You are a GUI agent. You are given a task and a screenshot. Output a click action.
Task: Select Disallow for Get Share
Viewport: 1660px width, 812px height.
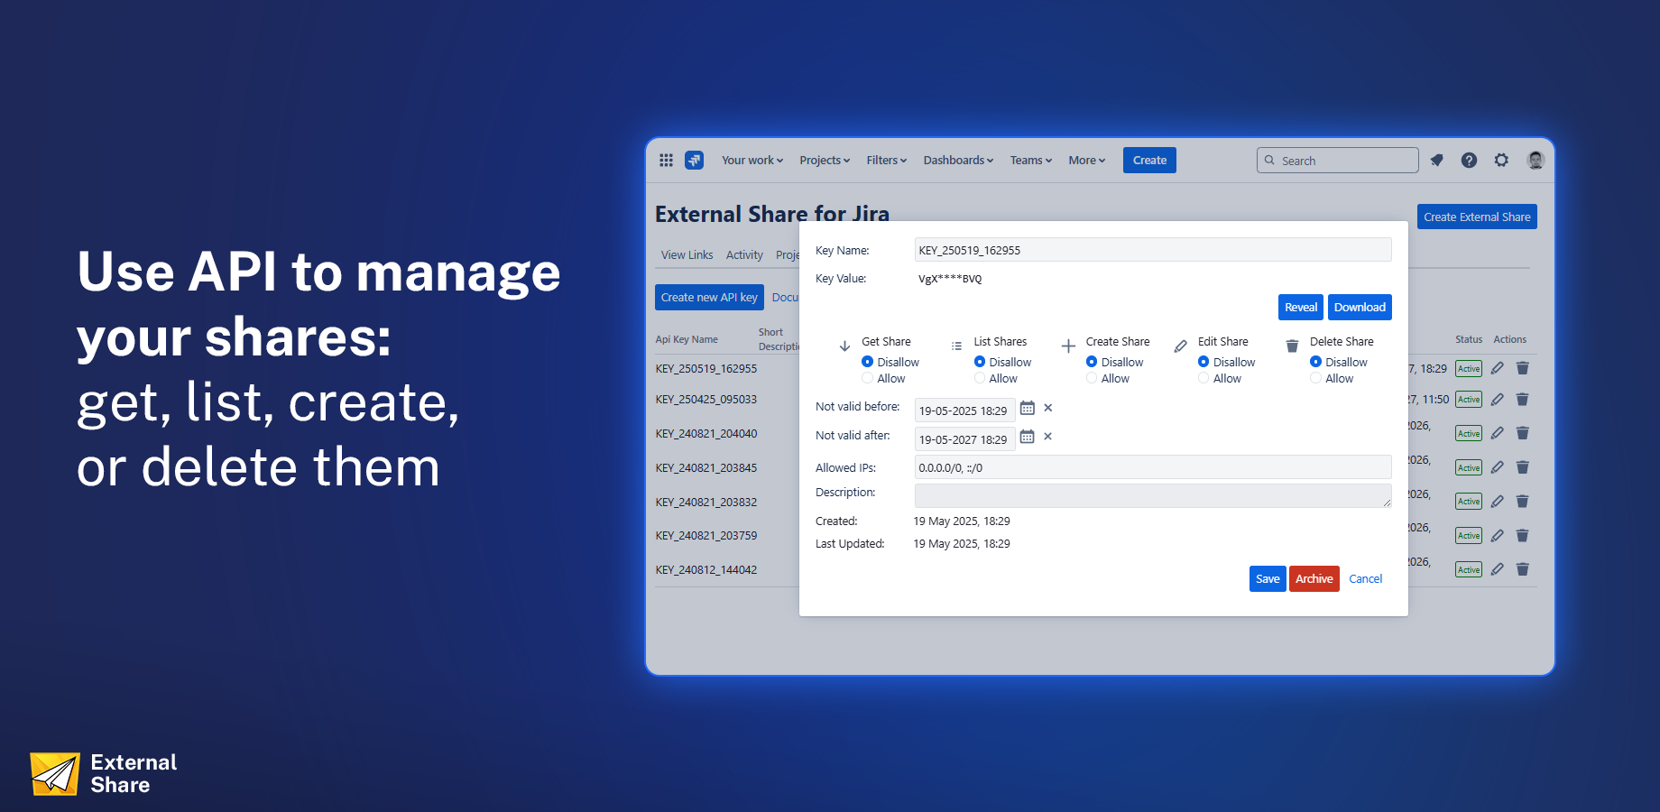tap(867, 362)
